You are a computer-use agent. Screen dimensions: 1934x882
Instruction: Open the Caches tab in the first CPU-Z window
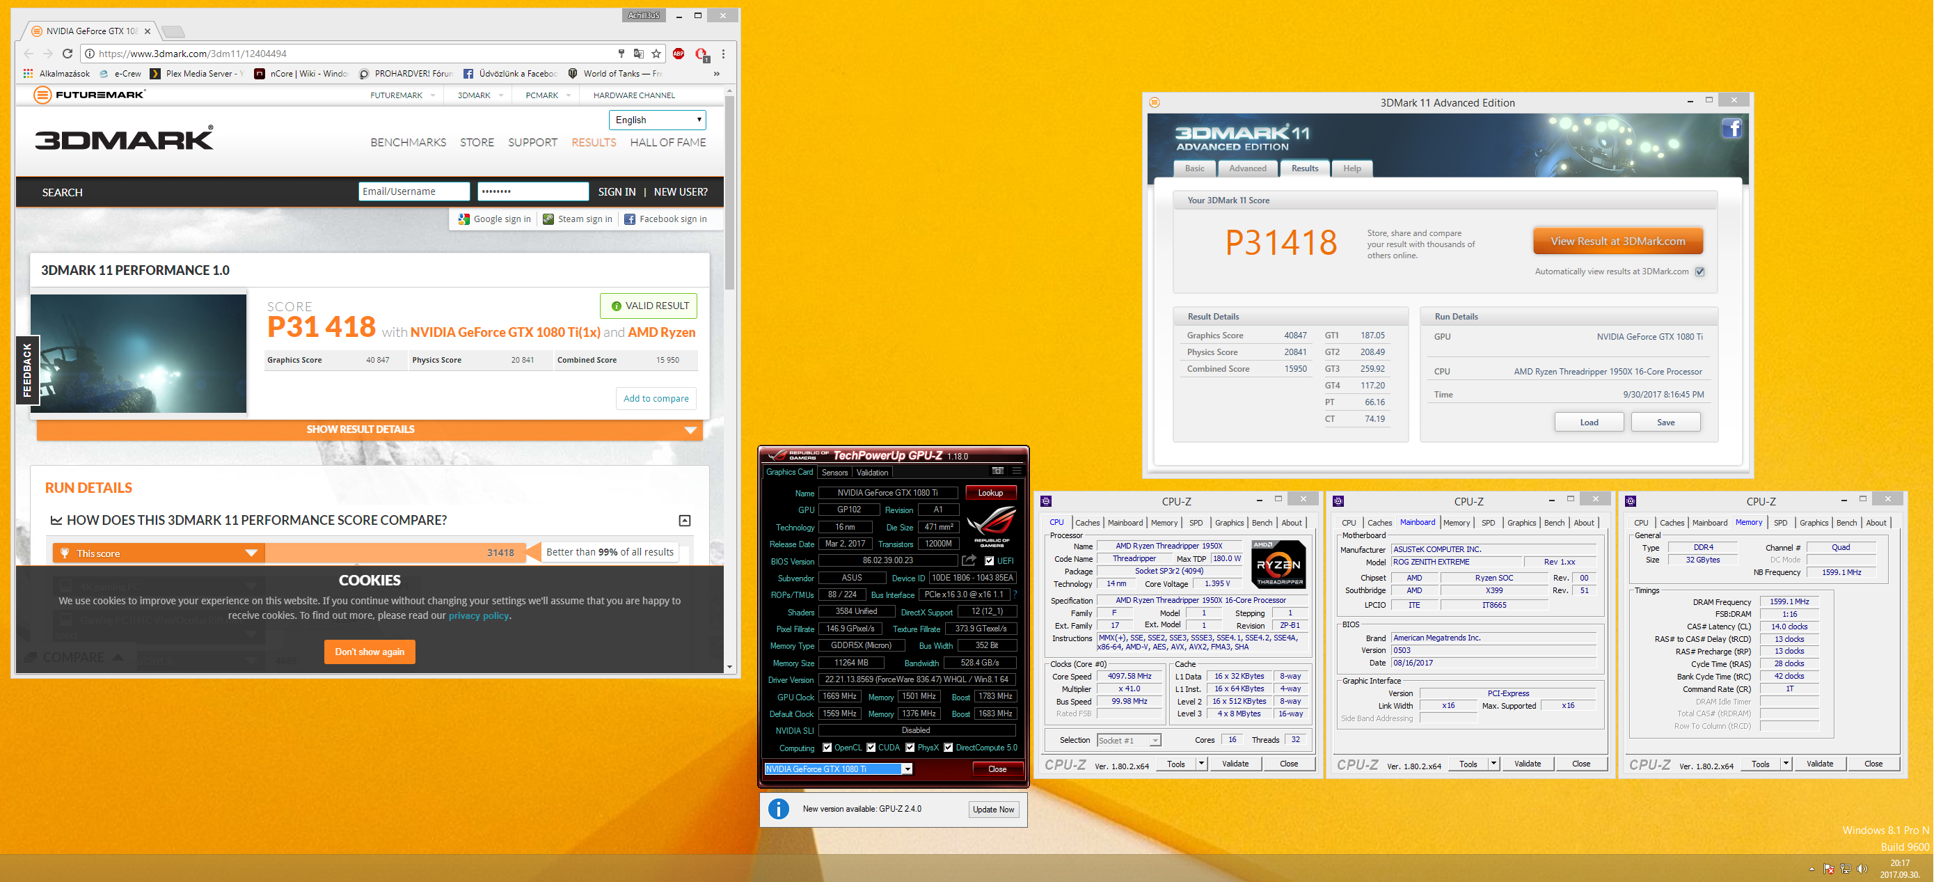pyautogui.click(x=1086, y=523)
